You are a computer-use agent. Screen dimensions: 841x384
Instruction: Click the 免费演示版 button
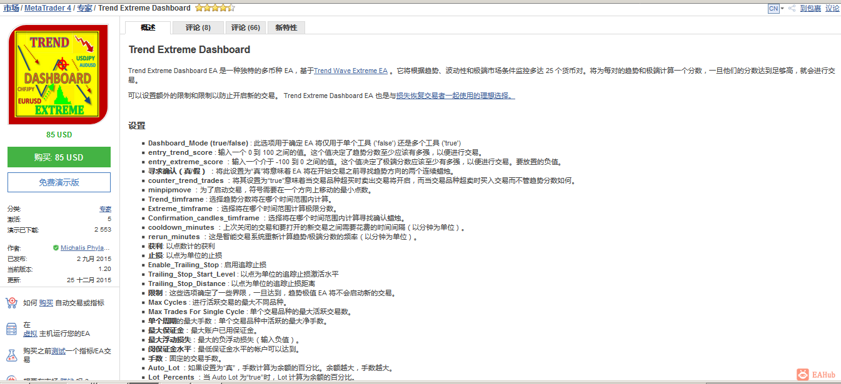tap(59, 182)
